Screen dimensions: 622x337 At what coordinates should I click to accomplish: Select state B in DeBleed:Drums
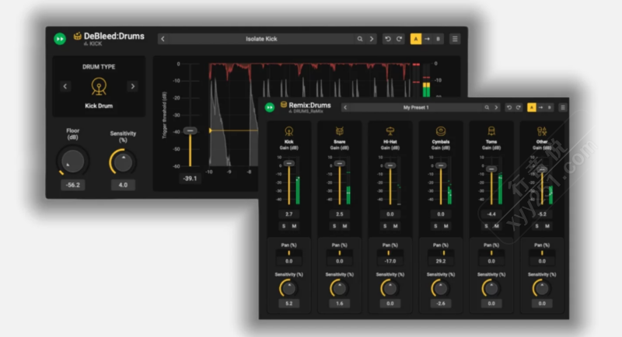click(439, 39)
